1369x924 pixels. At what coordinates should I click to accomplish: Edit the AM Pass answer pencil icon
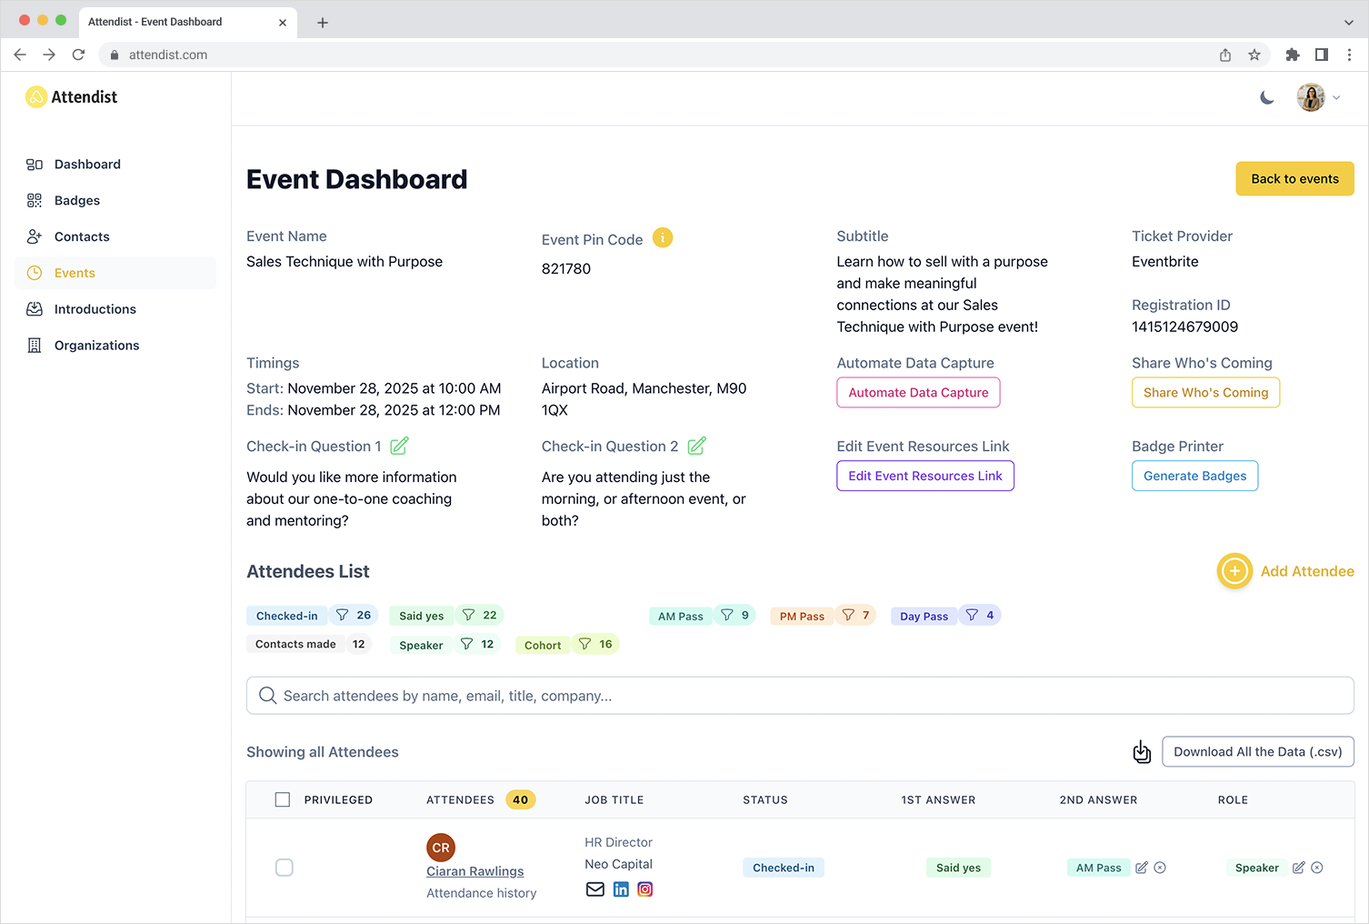point(1141,868)
